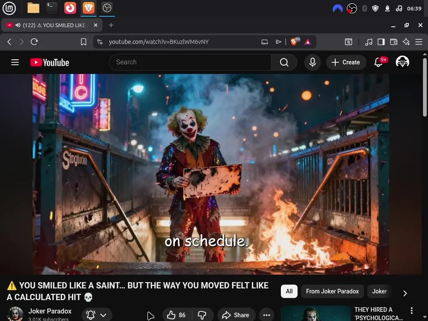
Task: Open a new browser tab
Action: pyautogui.click(x=111, y=25)
